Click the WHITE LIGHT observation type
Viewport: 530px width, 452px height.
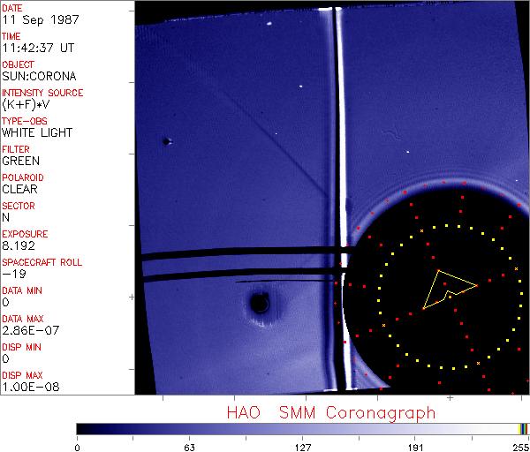[37, 132]
